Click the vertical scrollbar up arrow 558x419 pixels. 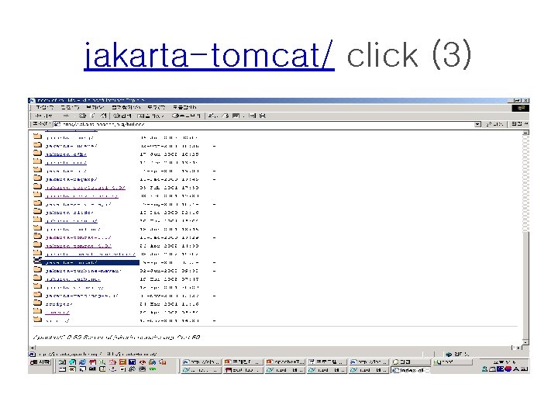coord(525,133)
